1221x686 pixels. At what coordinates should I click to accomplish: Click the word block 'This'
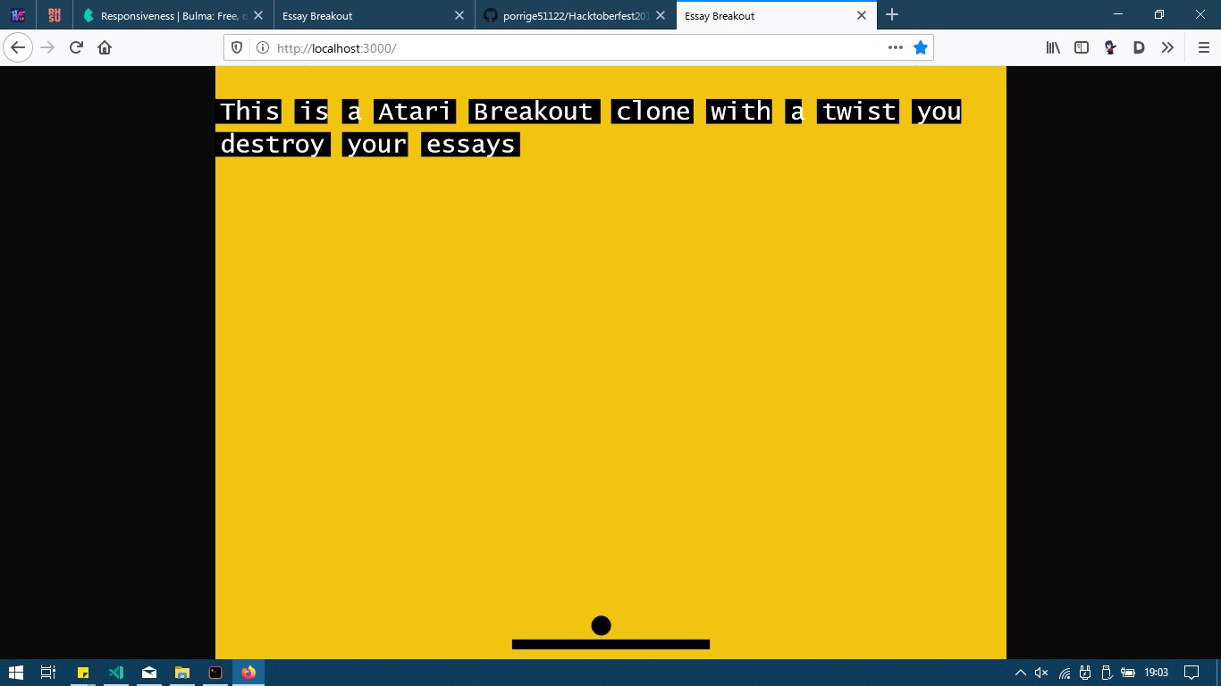[x=250, y=112]
